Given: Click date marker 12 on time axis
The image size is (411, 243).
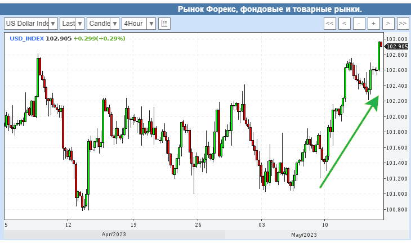Looking at the screenshot, I should 68,224.
